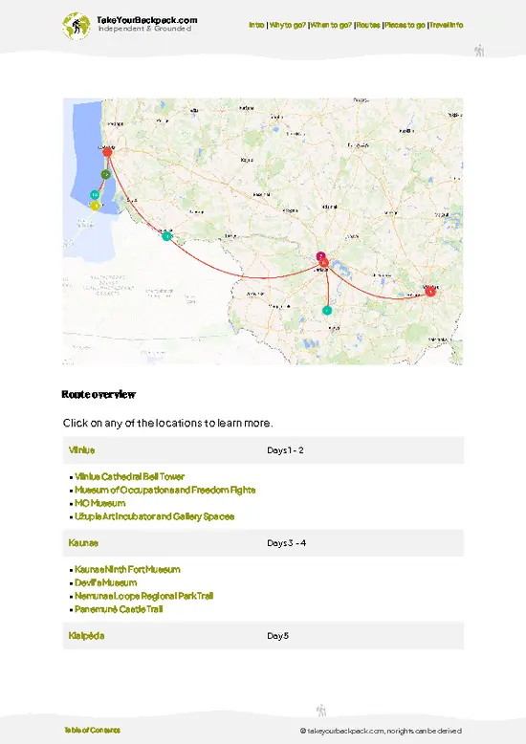Click the 'Days 3 - 4' text
The height and width of the screenshot is (744, 526).
(286, 543)
